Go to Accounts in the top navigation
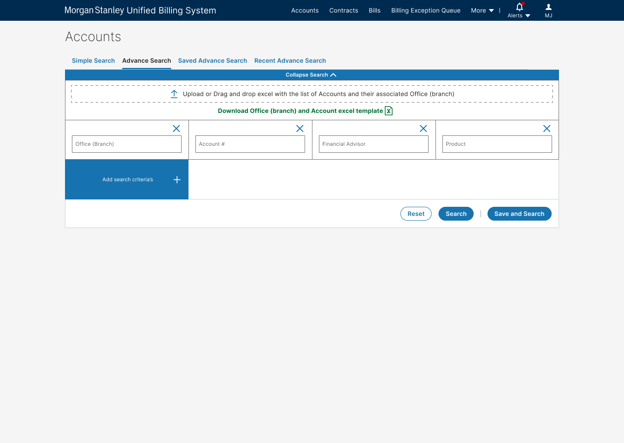 pyautogui.click(x=305, y=10)
